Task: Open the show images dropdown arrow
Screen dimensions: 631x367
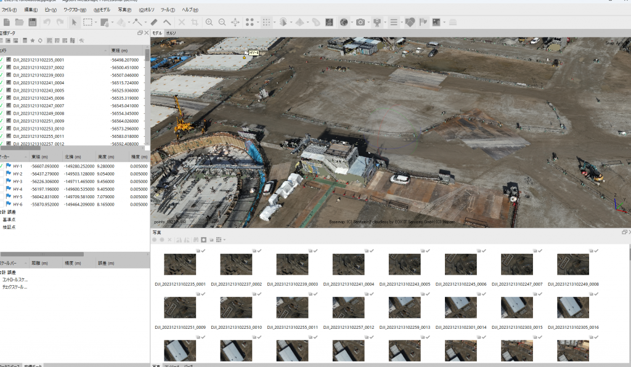Action: point(444,23)
